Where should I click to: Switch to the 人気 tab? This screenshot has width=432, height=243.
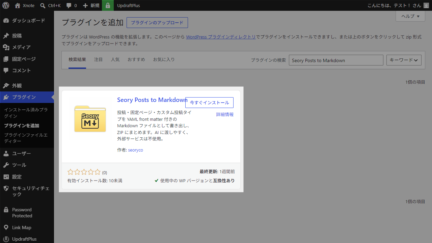coord(115,60)
